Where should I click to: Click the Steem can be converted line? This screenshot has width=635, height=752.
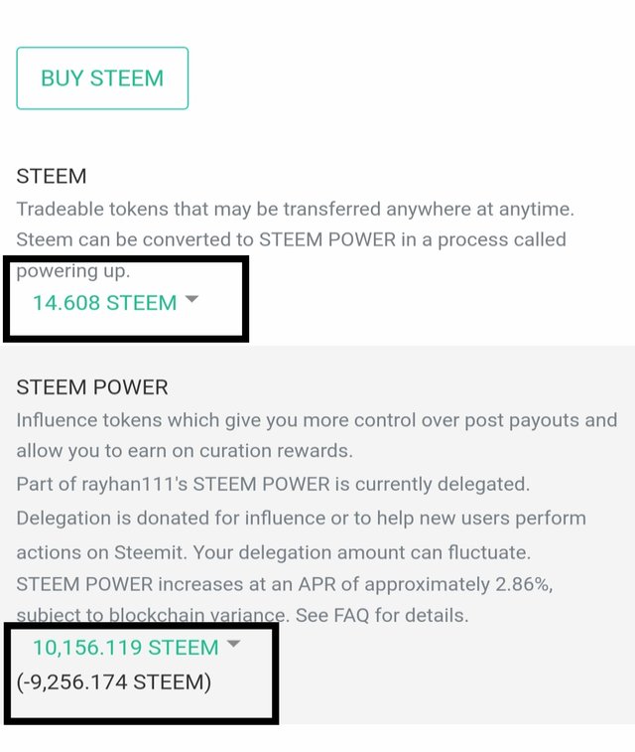(x=291, y=239)
